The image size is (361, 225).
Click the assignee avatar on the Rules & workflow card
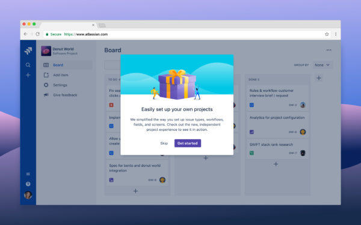point(303,105)
